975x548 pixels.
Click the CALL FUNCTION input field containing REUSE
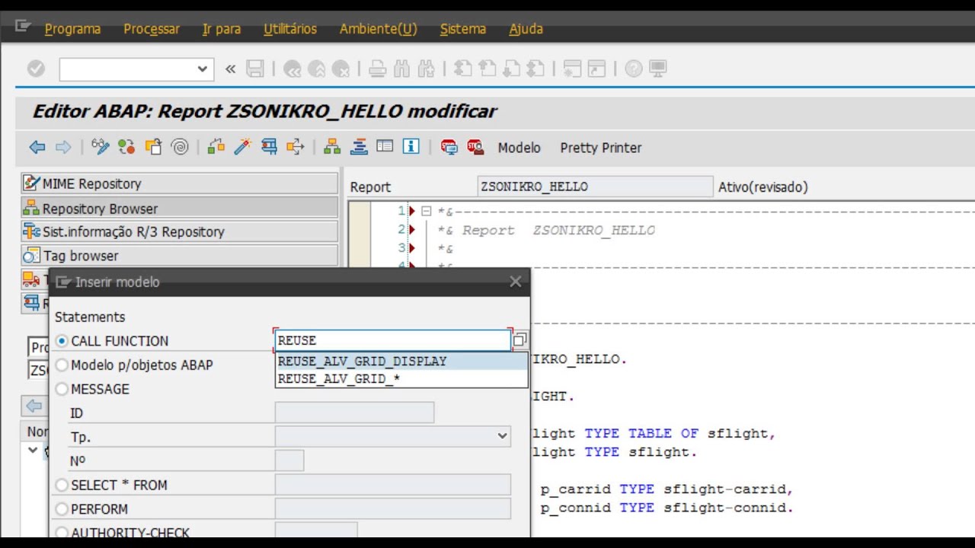[x=392, y=340]
